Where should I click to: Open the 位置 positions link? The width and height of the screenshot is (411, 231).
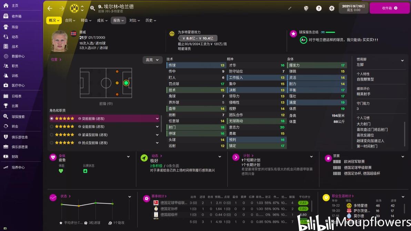[x=56, y=60]
